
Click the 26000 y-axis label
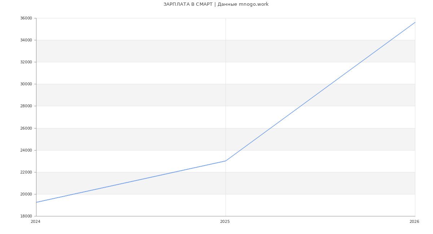pyautogui.click(x=26, y=128)
